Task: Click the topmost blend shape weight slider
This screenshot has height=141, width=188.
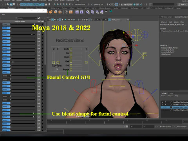Action: pos(23,24)
